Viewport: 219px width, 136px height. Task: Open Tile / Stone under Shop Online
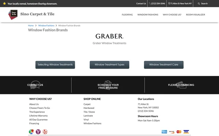[x=89, y=112]
